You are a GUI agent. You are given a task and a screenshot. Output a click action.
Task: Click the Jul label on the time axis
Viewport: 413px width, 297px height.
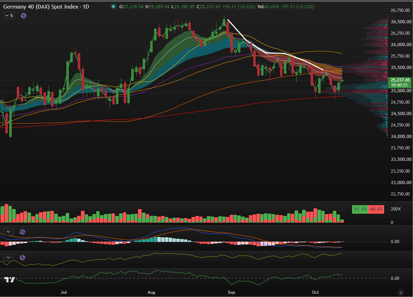click(x=63, y=292)
